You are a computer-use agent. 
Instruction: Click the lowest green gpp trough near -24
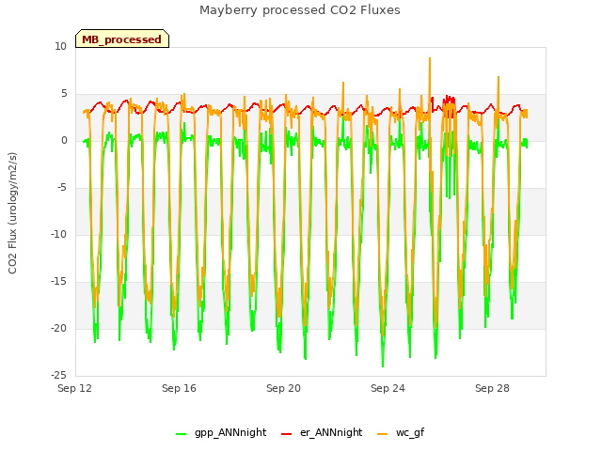pos(383,365)
